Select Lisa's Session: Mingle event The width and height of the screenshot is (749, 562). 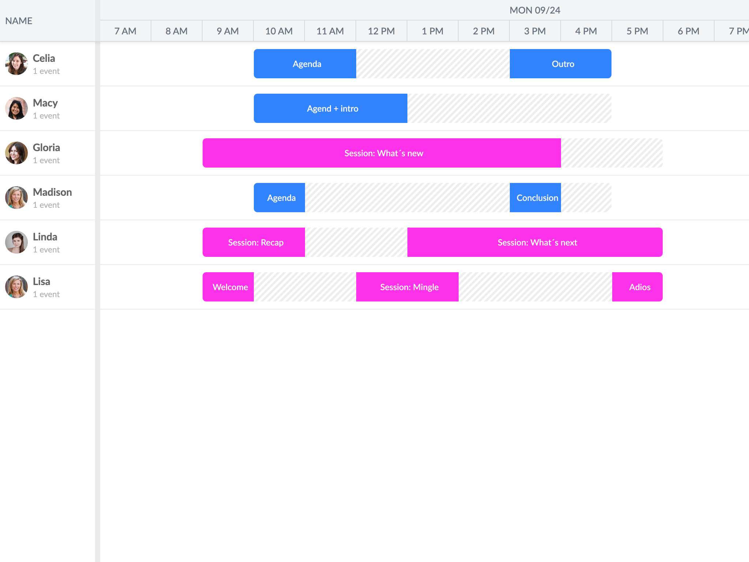click(x=407, y=287)
